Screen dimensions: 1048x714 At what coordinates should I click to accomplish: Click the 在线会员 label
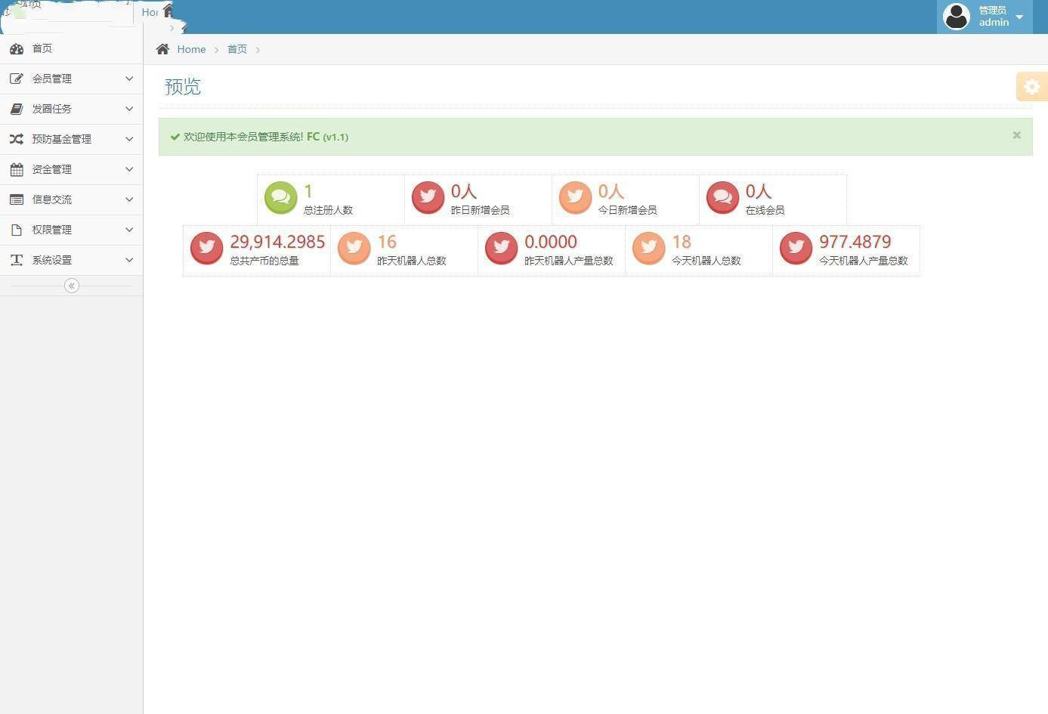[x=765, y=210]
